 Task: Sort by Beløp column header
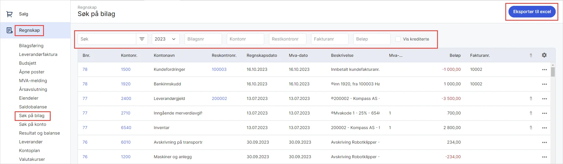455,55
